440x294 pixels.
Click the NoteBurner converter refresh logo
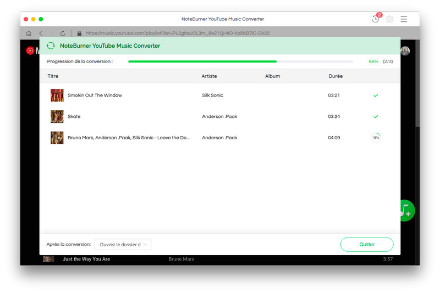point(51,46)
